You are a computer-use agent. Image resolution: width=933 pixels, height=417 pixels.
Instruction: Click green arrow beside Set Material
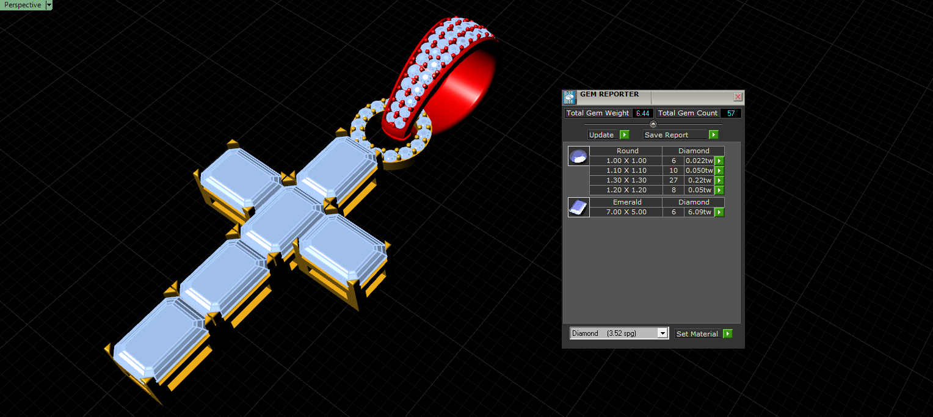[727, 334]
